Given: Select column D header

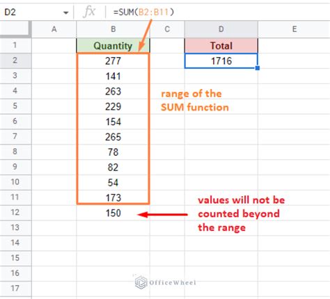Looking at the screenshot, I should 221,29.
